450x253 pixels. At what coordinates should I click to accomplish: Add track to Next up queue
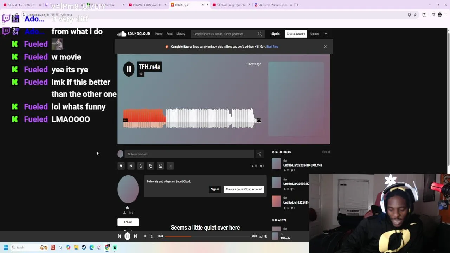pos(160,166)
